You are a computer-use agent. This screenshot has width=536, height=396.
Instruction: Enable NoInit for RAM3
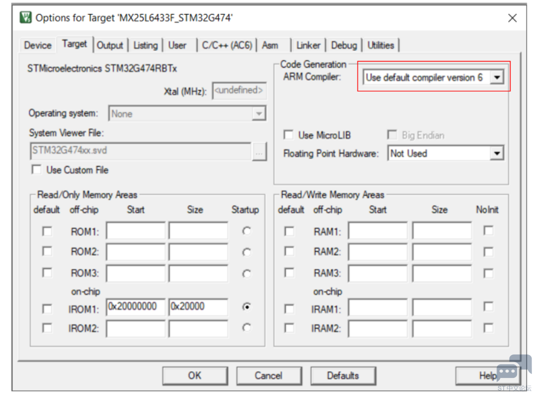[488, 273]
